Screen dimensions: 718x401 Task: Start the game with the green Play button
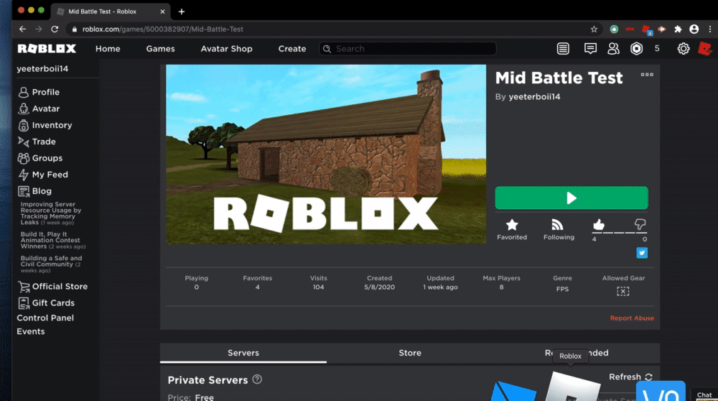(572, 198)
